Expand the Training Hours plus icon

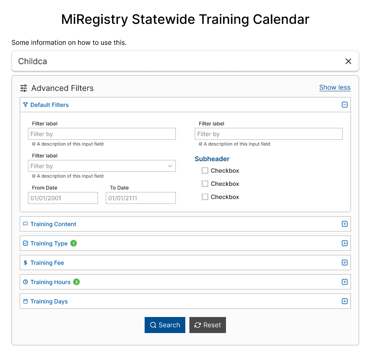coord(345,282)
